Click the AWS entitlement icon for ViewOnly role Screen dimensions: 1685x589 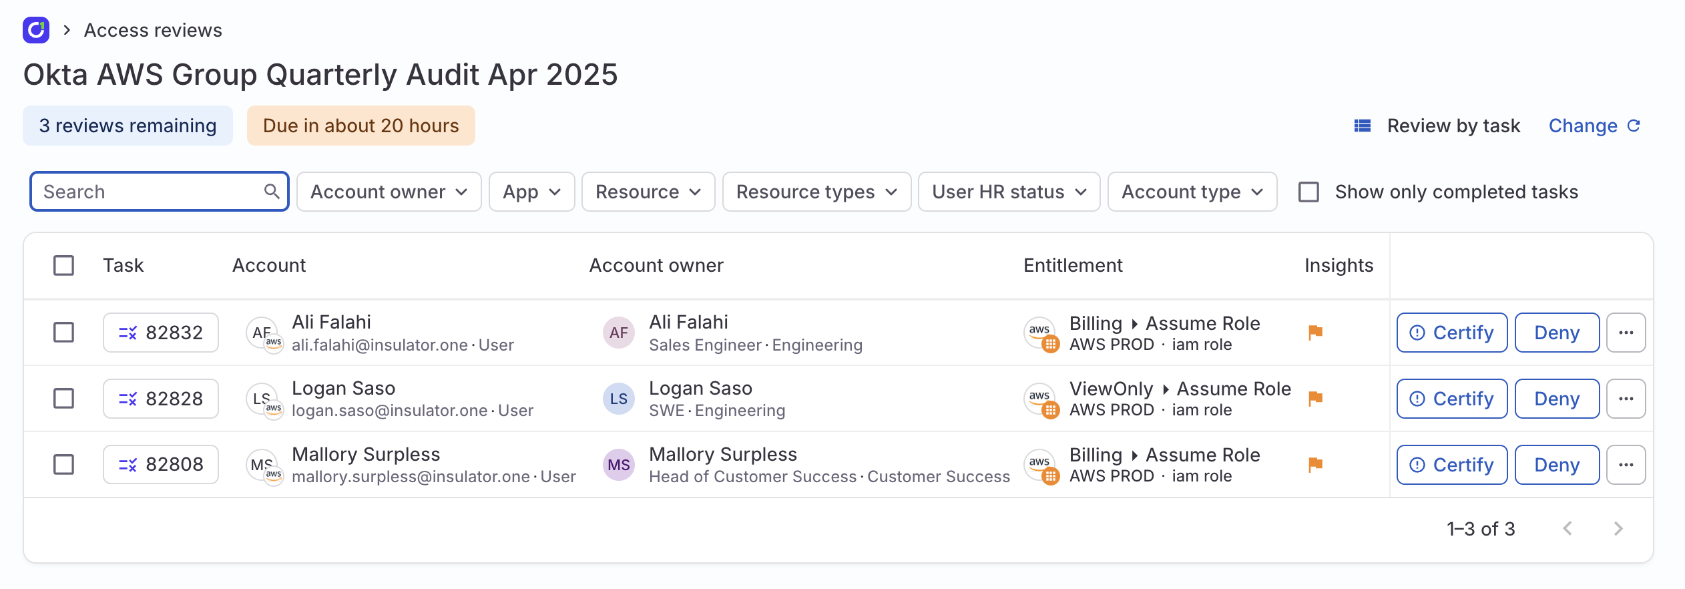[1041, 399]
